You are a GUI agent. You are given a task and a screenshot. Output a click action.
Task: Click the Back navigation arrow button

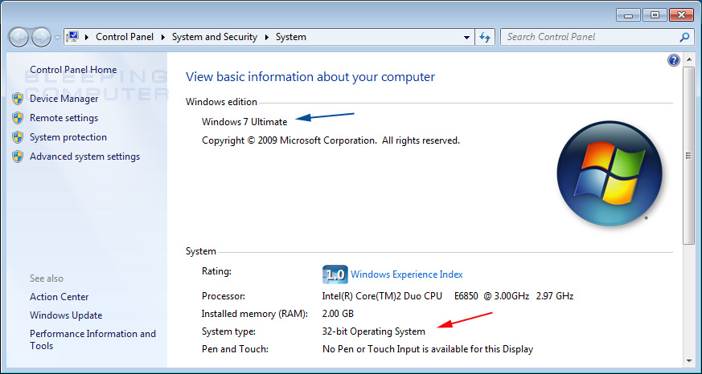(x=19, y=38)
